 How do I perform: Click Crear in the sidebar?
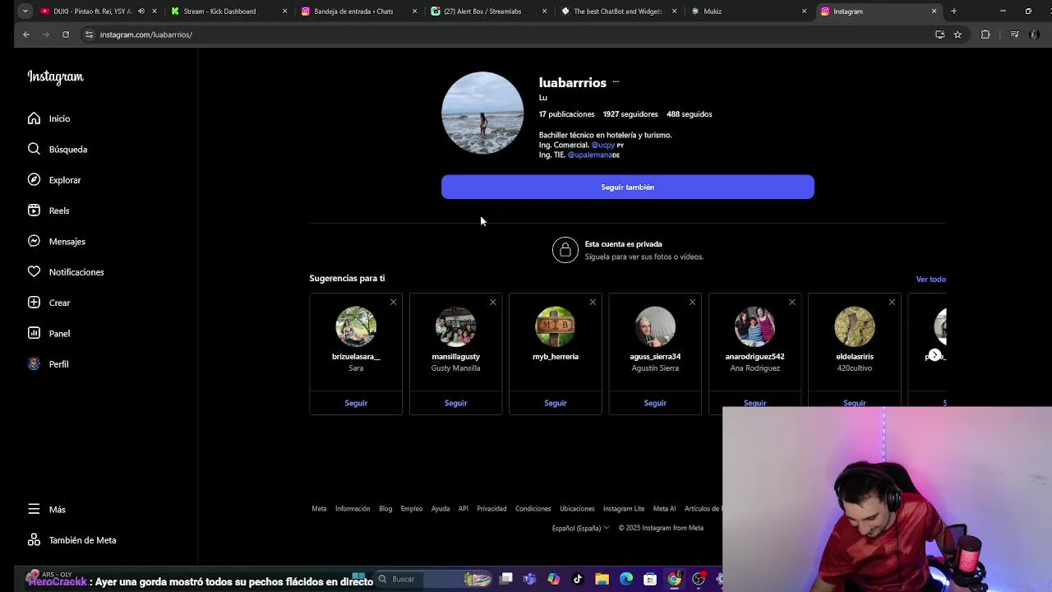coord(48,303)
